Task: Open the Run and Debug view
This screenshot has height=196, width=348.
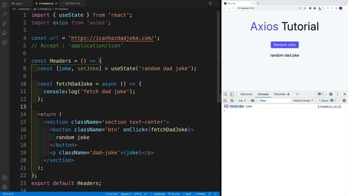Action: tap(5, 33)
